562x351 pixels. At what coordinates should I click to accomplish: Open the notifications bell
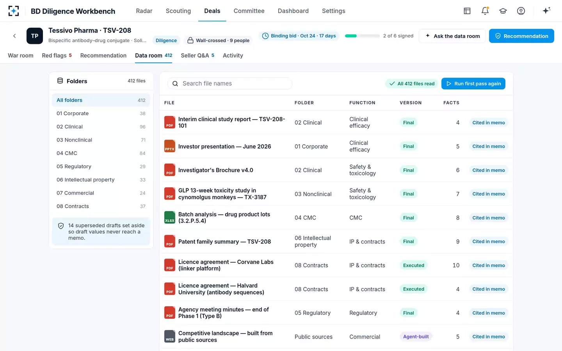485,11
